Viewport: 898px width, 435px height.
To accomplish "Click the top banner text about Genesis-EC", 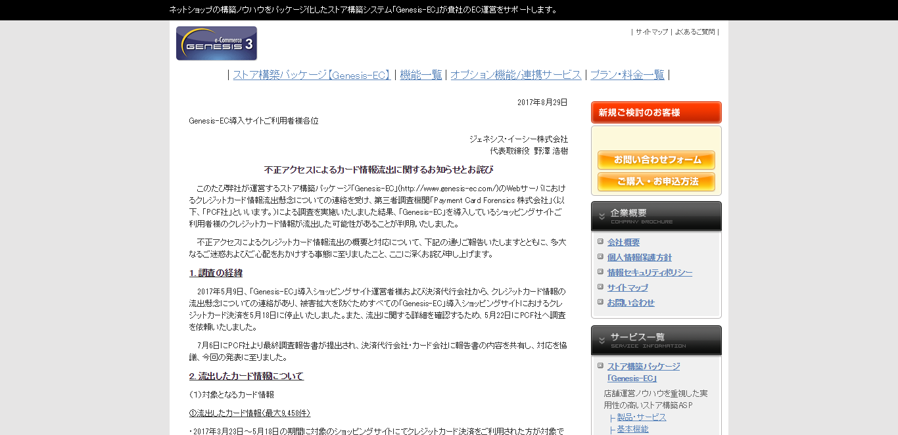I will tap(364, 10).
